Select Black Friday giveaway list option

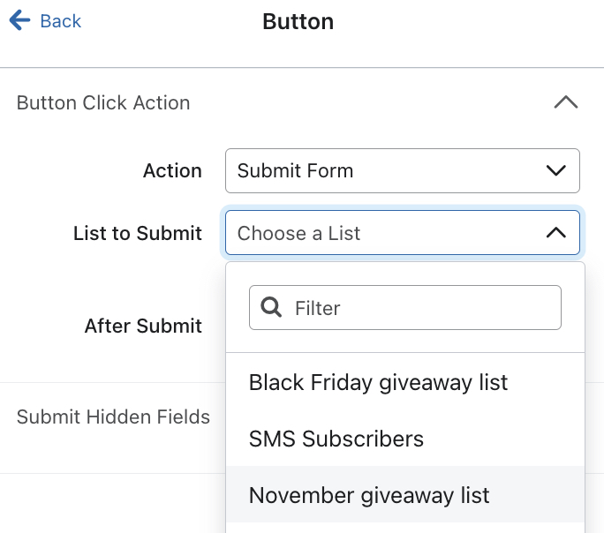coord(378,382)
